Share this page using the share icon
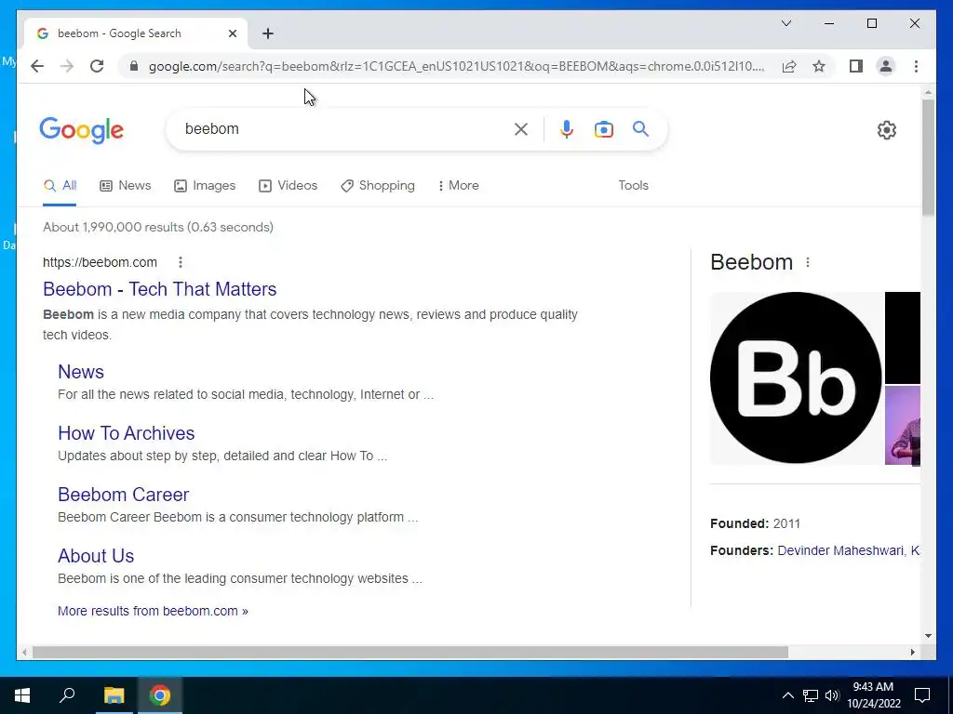 (x=789, y=66)
